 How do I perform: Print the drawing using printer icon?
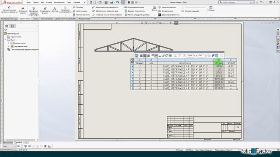pos(112,2)
